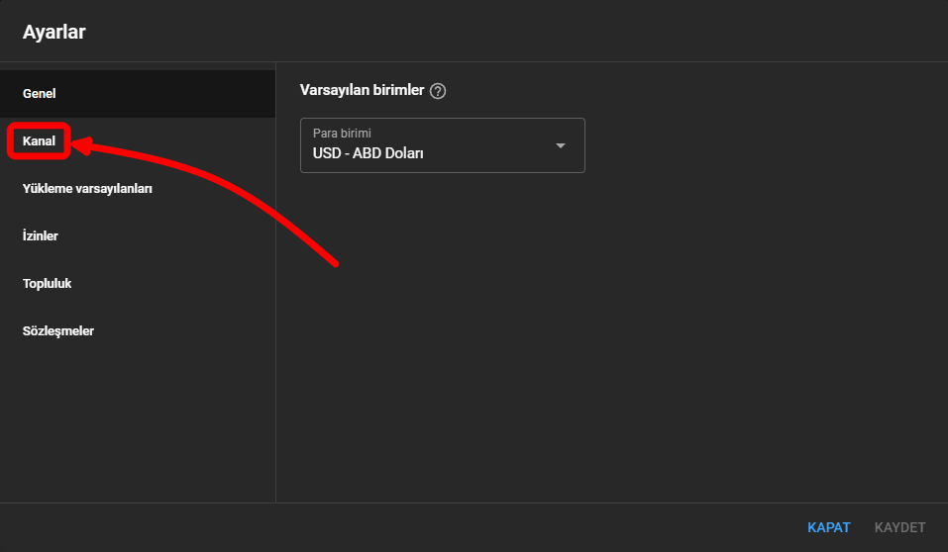Click the Ayarlar dialog title
This screenshot has width=948, height=552.
[54, 33]
